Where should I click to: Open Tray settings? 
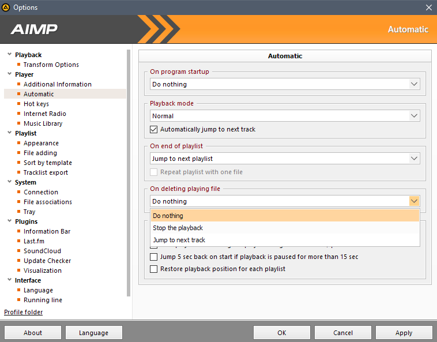click(x=29, y=212)
